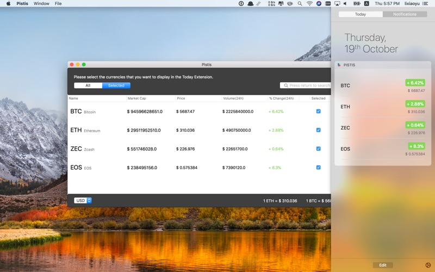435x272 pixels.
Task: Click the + 0.64% badge for ZEC in widget
Action: [415, 125]
